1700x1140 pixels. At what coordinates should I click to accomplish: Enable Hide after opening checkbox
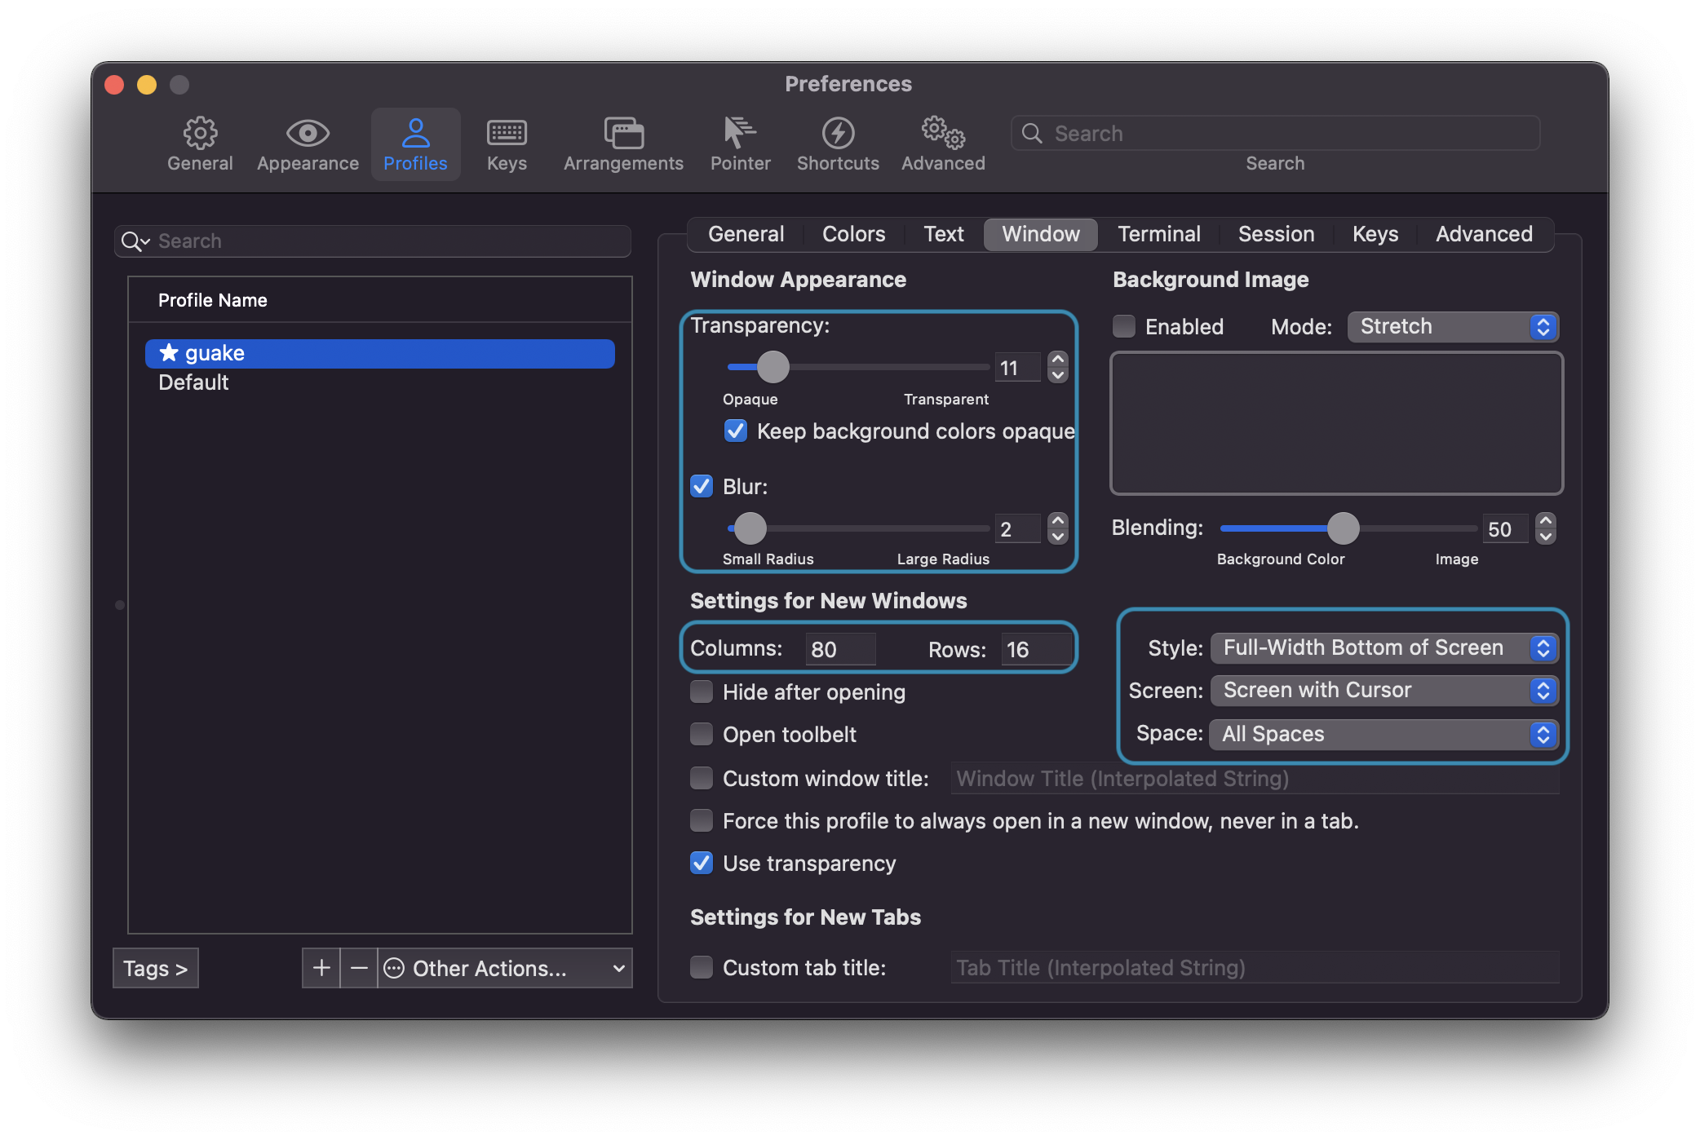[702, 692]
